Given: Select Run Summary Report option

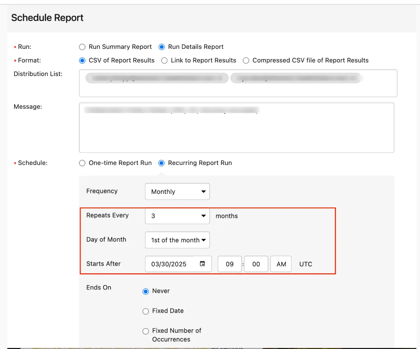Looking at the screenshot, I should pyautogui.click(x=82, y=47).
